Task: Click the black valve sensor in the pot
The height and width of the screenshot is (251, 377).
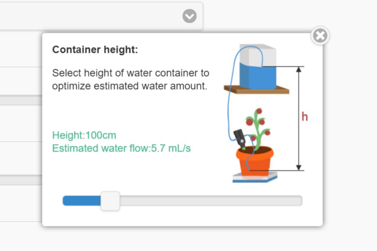Action: click(240, 138)
